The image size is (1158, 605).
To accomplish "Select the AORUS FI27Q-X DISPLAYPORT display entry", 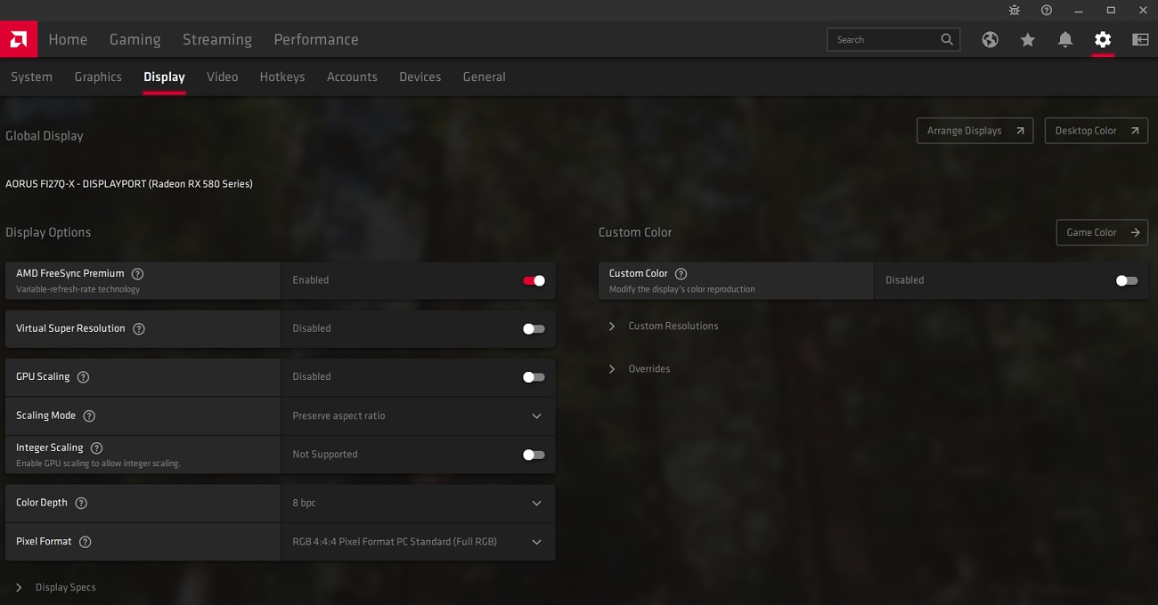I will pyautogui.click(x=129, y=184).
